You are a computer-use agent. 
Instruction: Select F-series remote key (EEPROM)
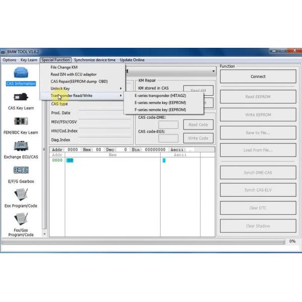click(x=160, y=110)
